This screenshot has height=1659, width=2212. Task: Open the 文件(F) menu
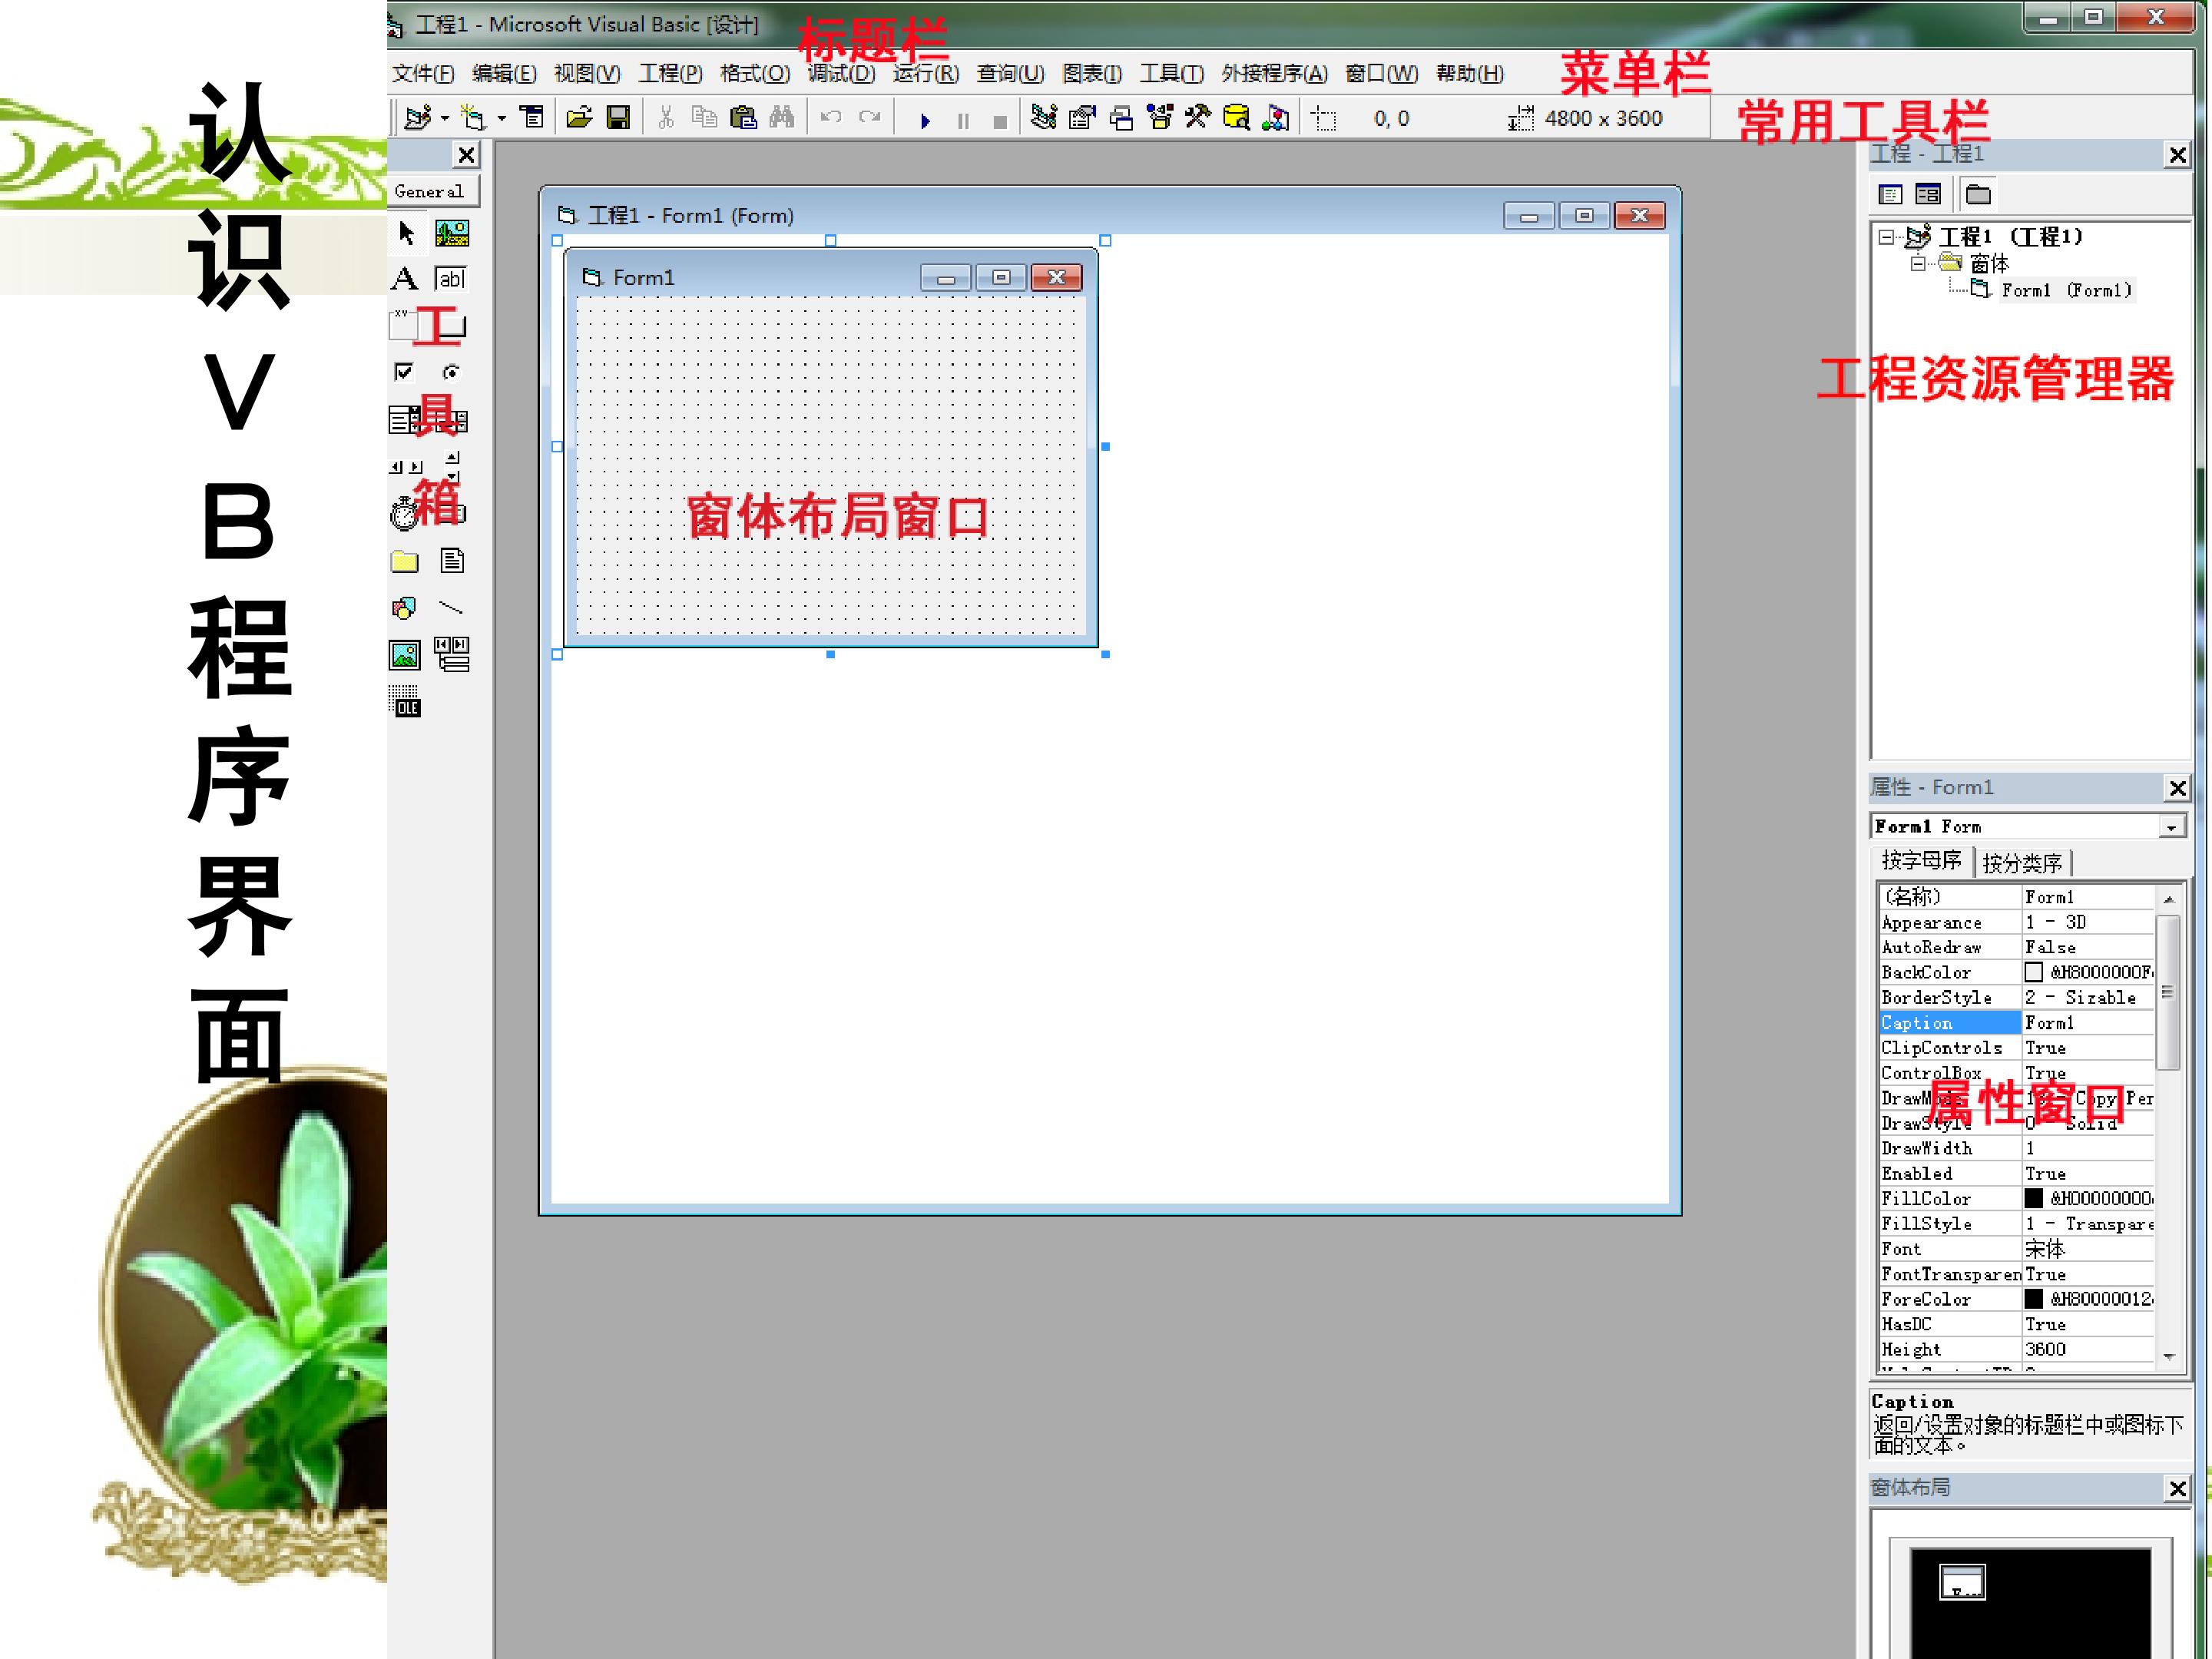click(423, 74)
